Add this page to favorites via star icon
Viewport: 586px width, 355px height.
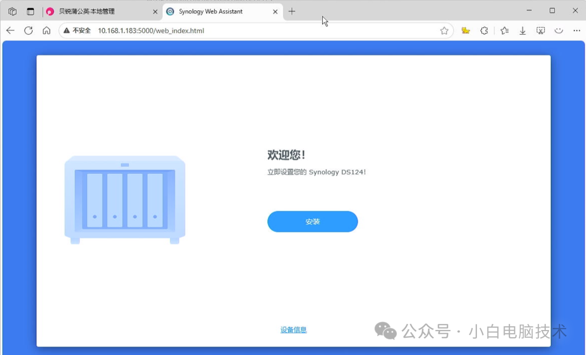click(x=445, y=30)
